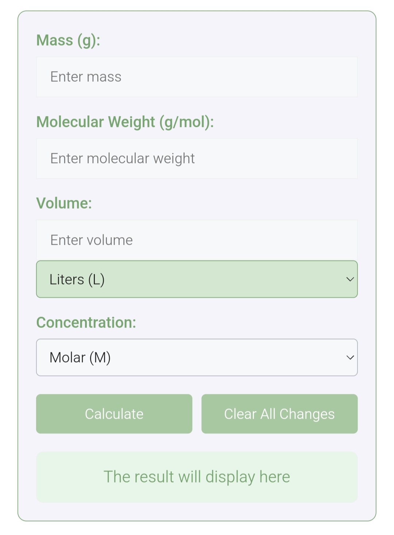
Task: Click the 'Mass (g):' label
Action: click(x=68, y=40)
